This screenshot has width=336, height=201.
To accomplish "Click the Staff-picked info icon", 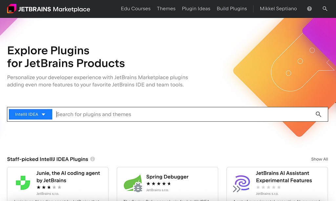I will (93, 159).
